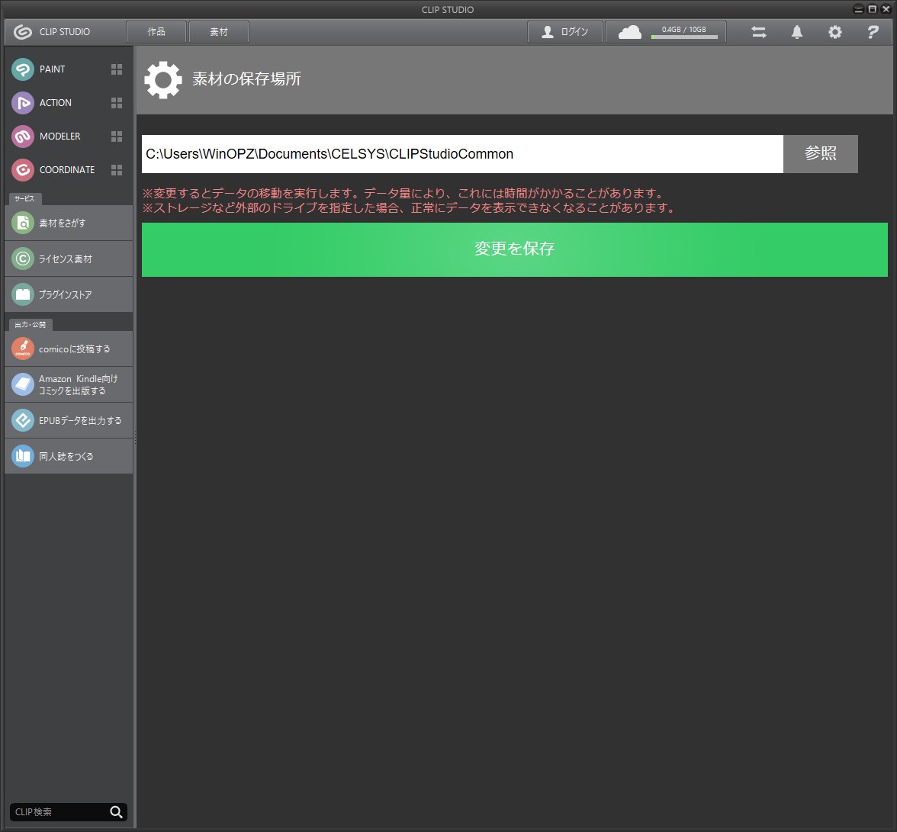The height and width of the screenshot is (832, 897).
Task: Open the grid menu next to MODELER
Action: pyautogui.click(x=117, y=136)
